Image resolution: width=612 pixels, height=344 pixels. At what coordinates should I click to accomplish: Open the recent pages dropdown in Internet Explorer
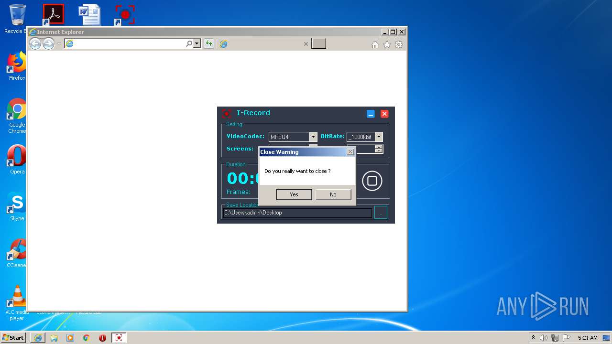(59, 44)
